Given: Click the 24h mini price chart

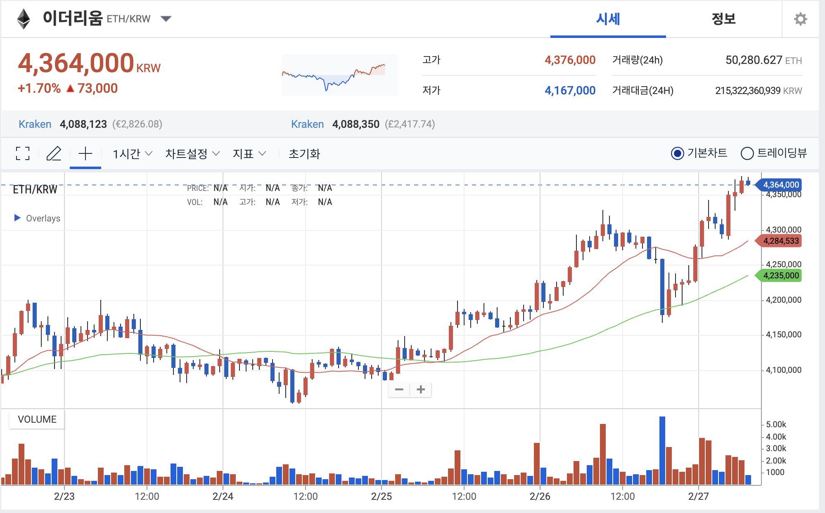Looking at the screenshot, I should [x=339, y=75].
